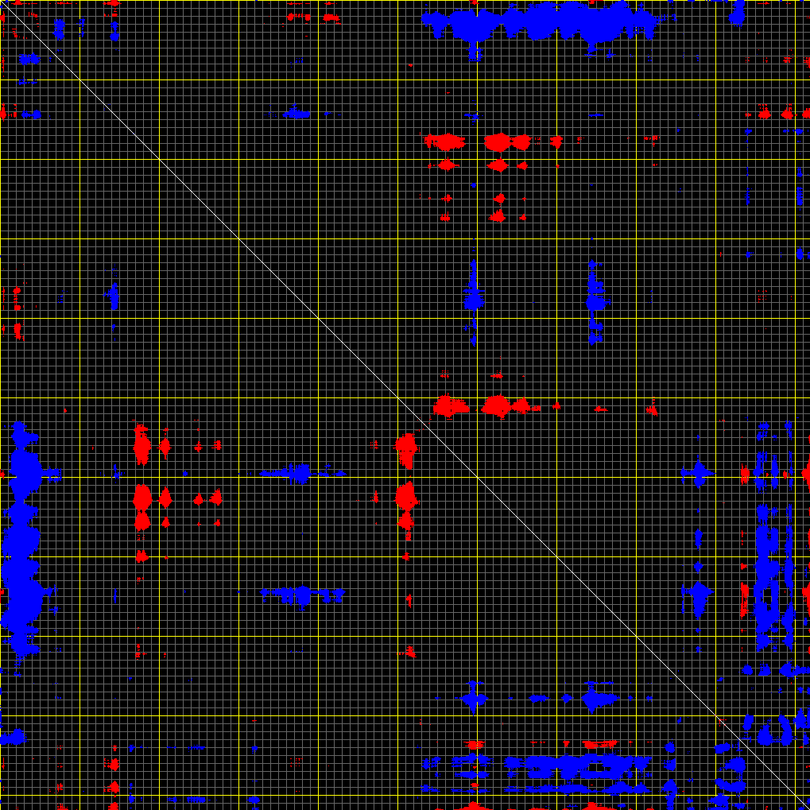Select the blue horizontal blob left of center

pos(298,474)
